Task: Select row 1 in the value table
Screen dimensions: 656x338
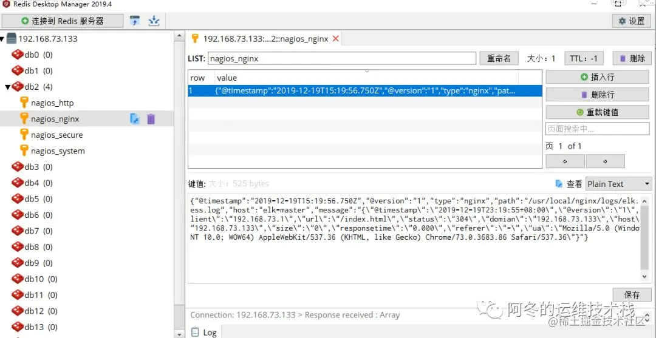Action: pos(365,90)
